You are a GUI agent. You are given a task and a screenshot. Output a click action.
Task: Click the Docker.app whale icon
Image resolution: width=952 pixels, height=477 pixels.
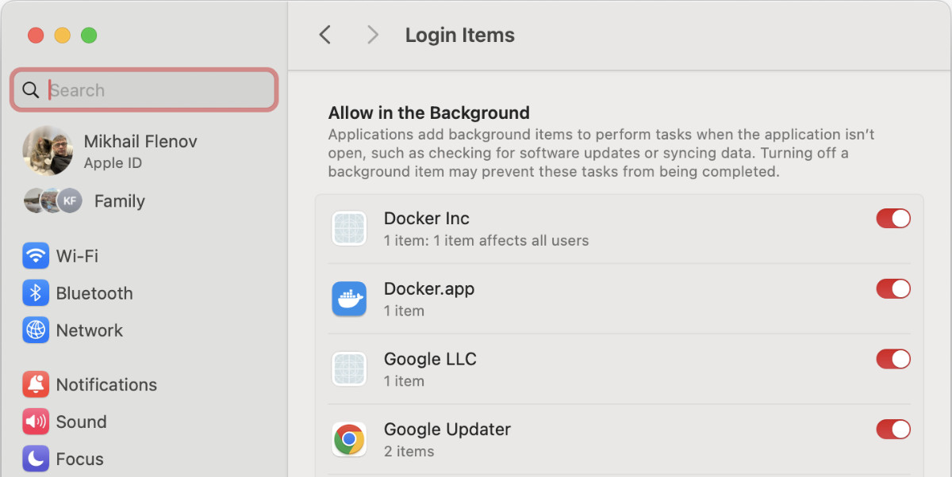pos(349,299)
